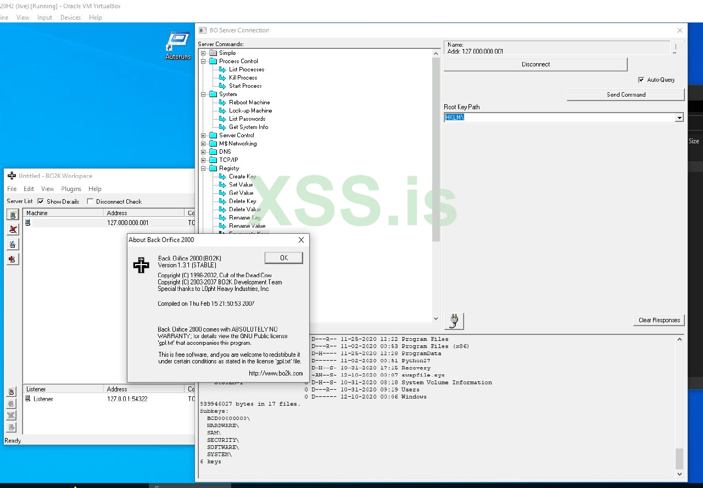Expand the M$ Networking group
The width and height of the screenshot is (703, 488).
coord(203,144)
